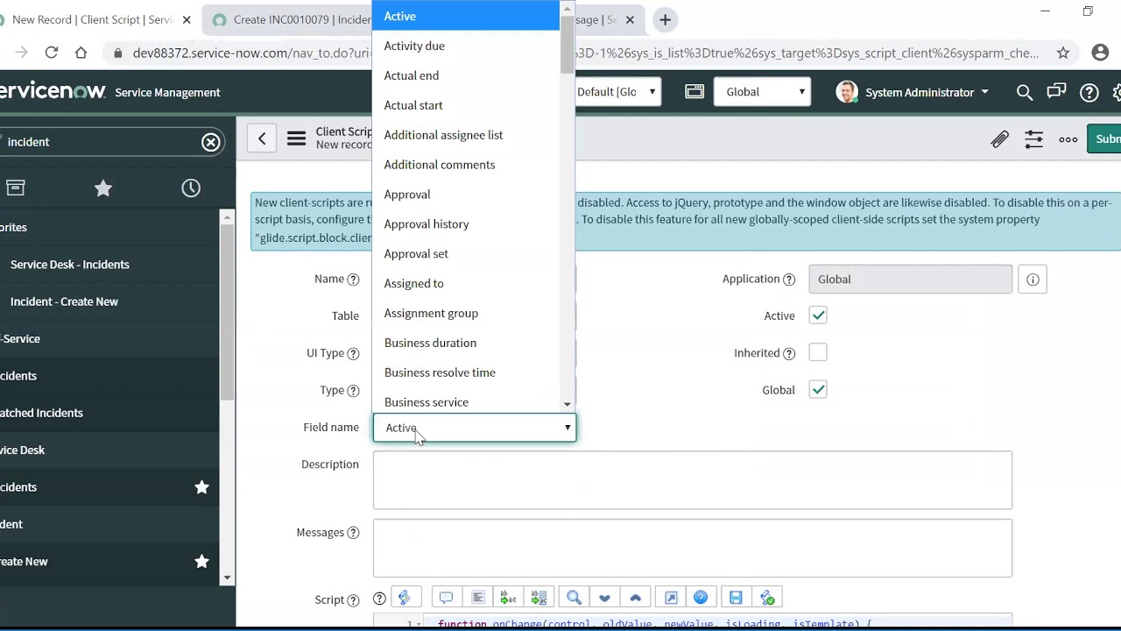
Task: Open the Incident - Create New module
Action: (x=64, y=301)
